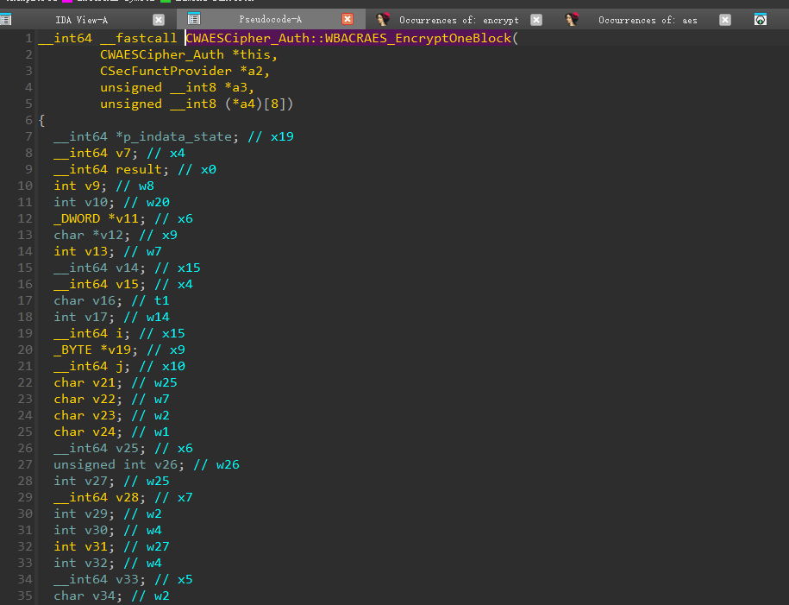The image size is (789, 605).
Task: Click the Pseudocode-A tab icon
Action: point(194,19)
